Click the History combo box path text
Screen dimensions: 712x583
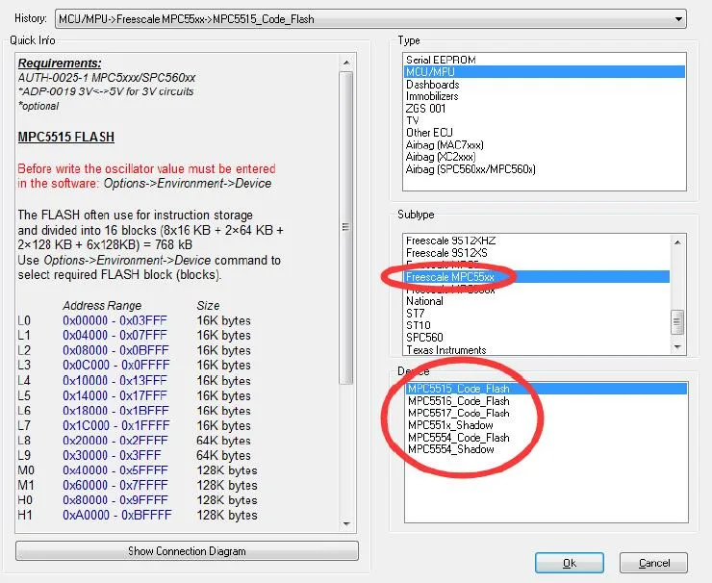(187, 19)
